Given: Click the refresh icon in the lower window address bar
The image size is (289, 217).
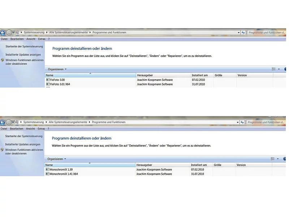Looking at the screenshot, I should point(242,122).
